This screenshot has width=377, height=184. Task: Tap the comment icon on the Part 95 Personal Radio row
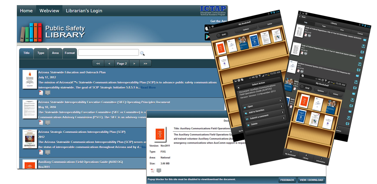pos(362,52)
